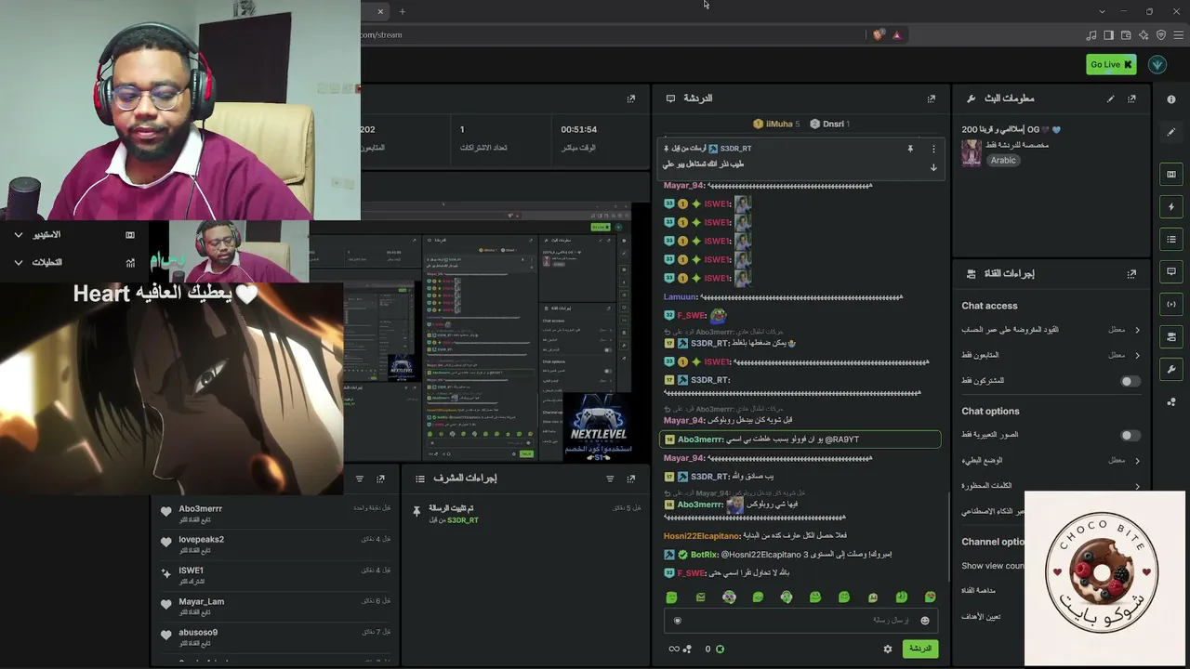Toggle the chat bubble sidebar panel icon
Screen dimensions: 1190x669
(1171, 271)
